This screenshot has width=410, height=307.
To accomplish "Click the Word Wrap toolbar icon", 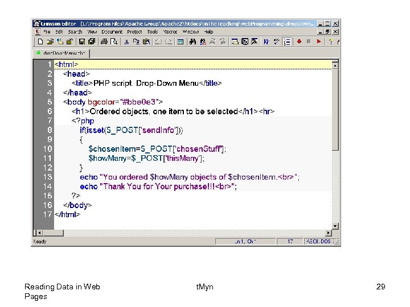I will pyautogui.click(x=266, y=42).
